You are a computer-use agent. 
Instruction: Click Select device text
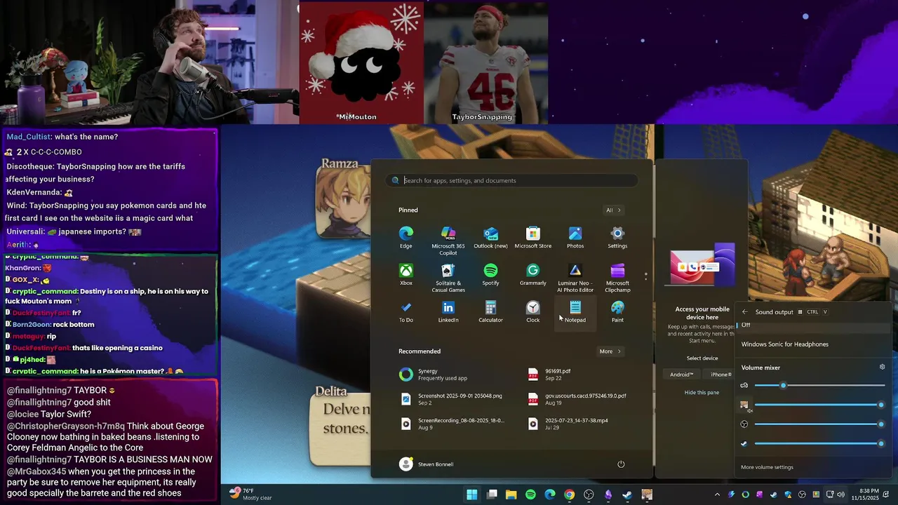(702, 358)
